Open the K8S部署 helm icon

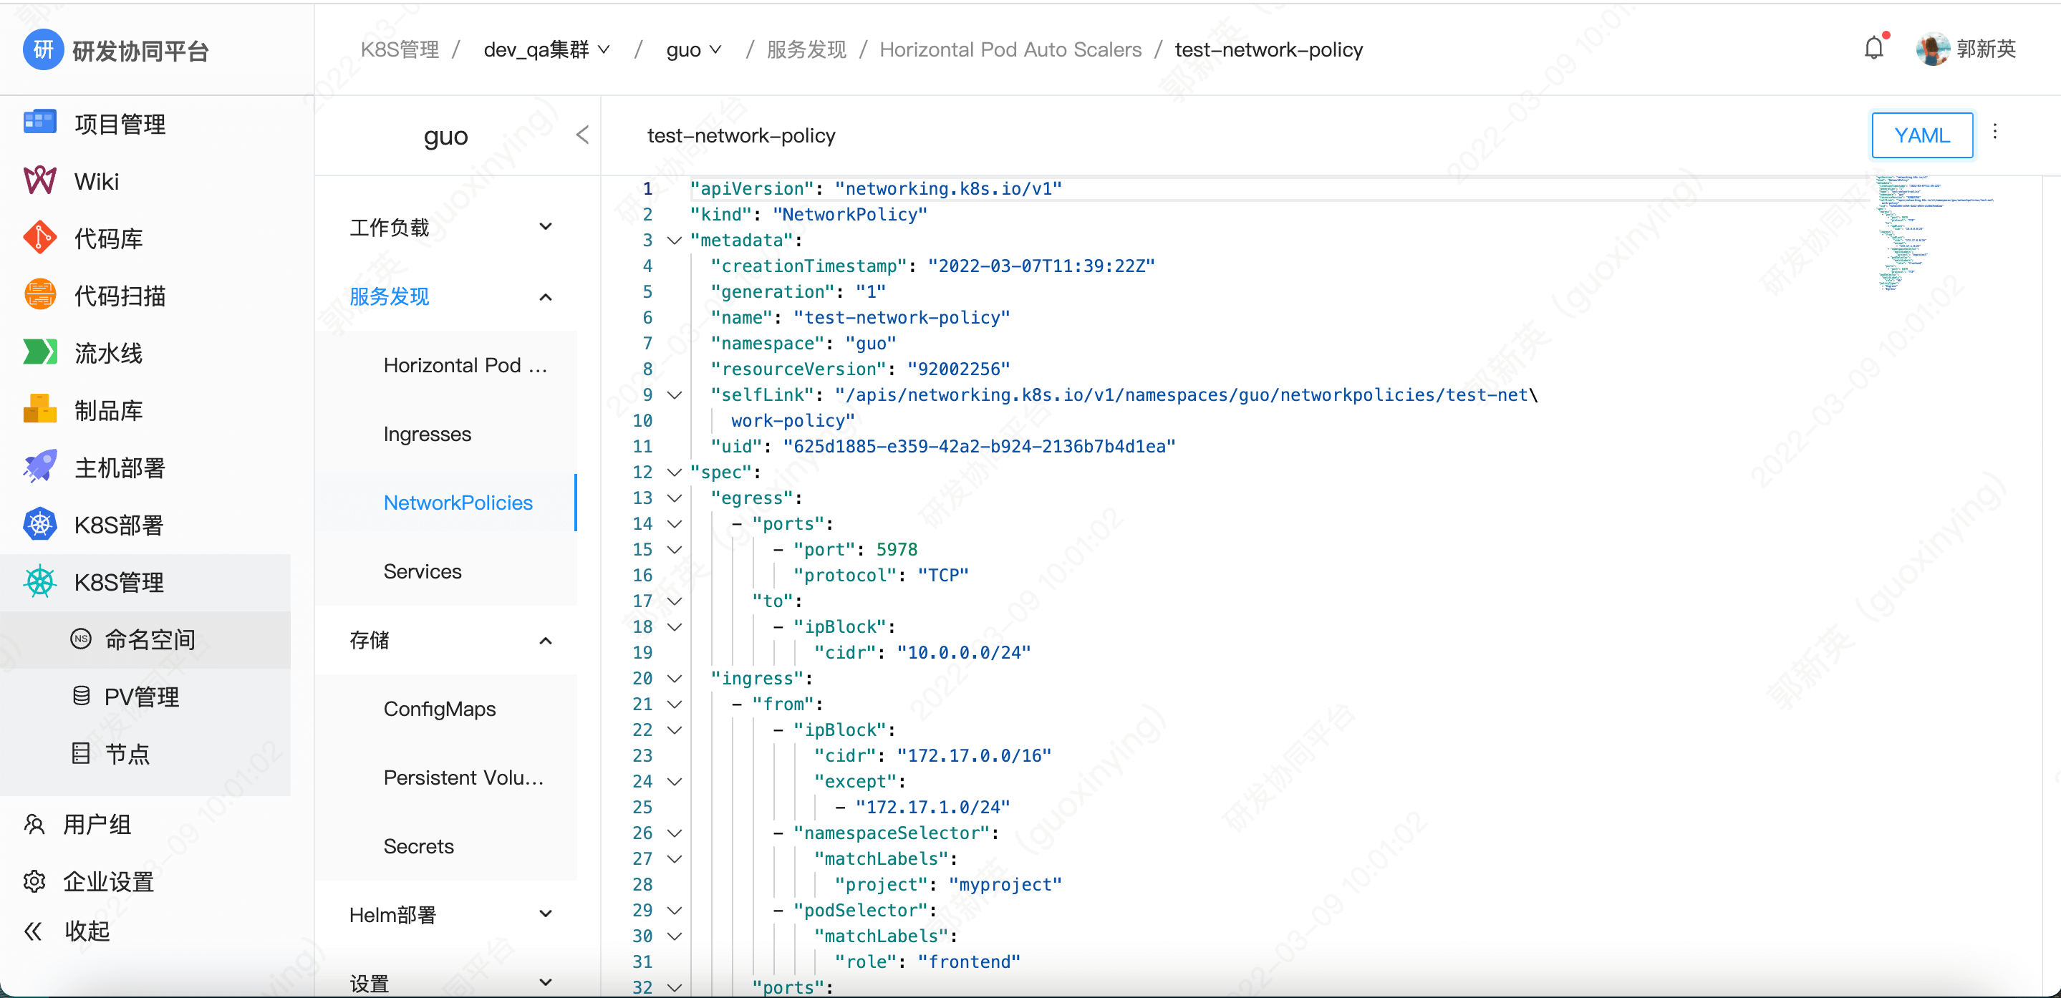(39, 525)
